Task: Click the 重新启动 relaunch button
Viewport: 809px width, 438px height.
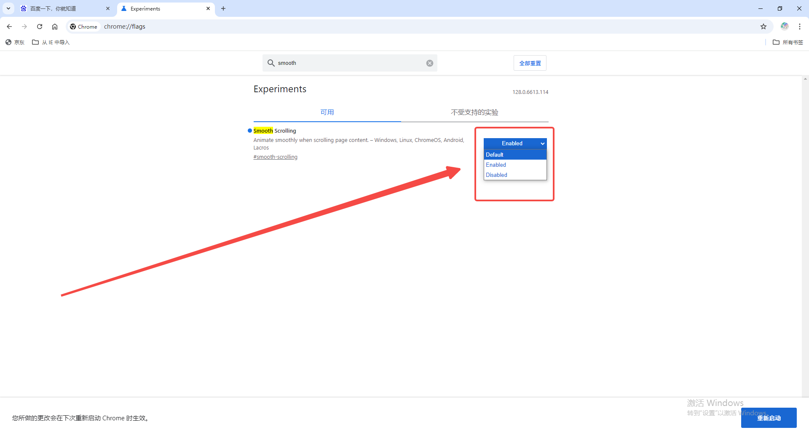Action: 769,418
